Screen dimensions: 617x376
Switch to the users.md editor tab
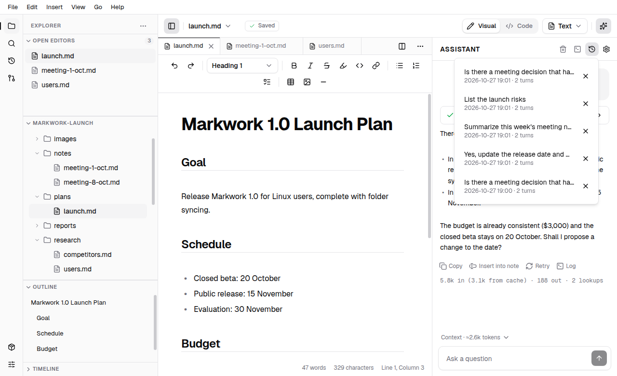(x=332, y=46)
